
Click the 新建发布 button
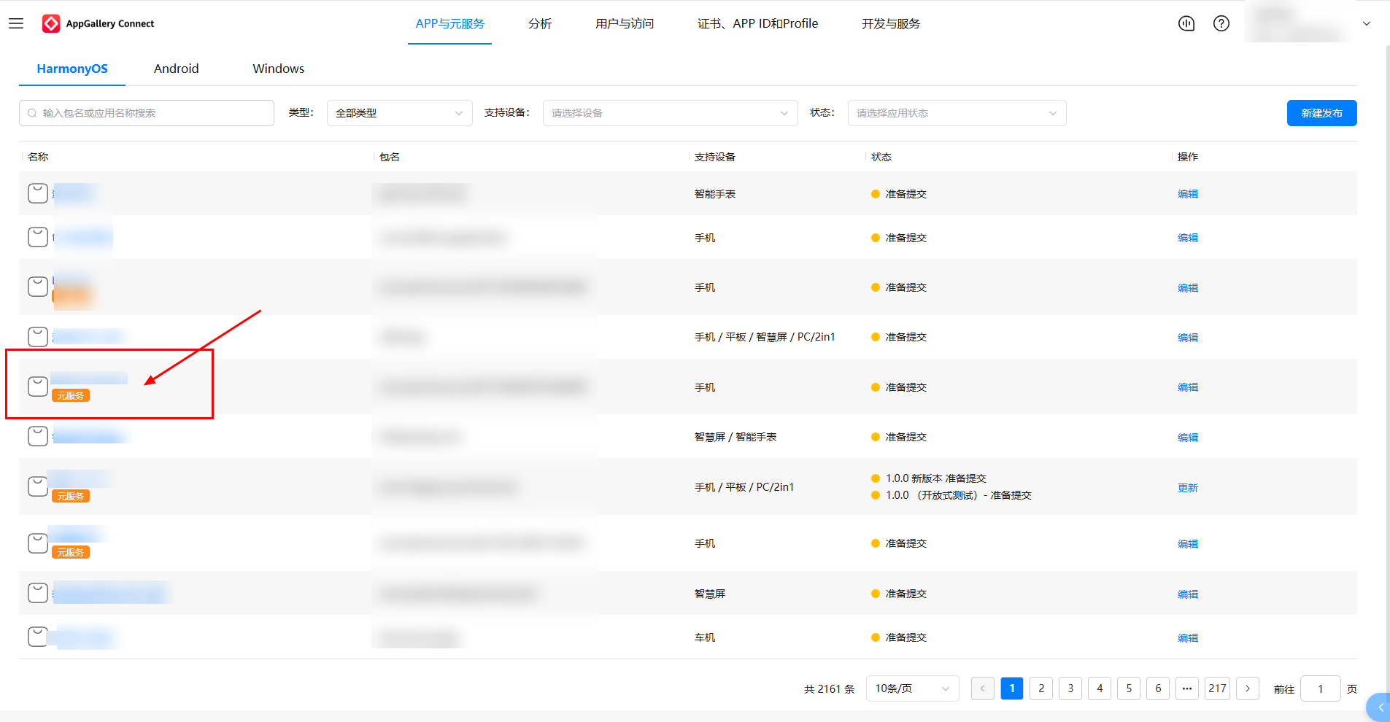coord(1321,112)
